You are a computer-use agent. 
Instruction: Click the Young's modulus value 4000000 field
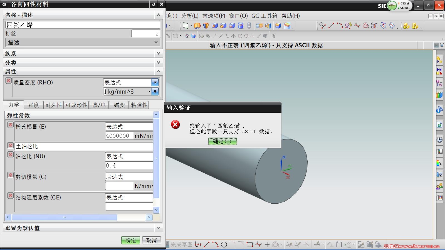[119, 136]
